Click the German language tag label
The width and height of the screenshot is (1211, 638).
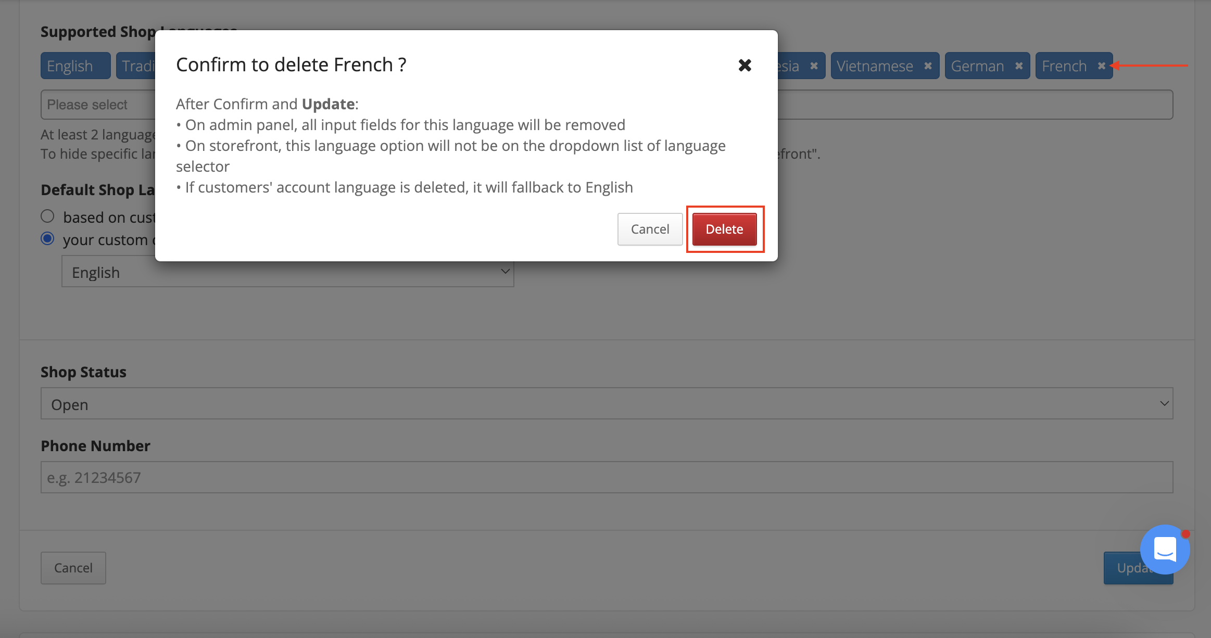pyautogui.click(x=977, y=66)
